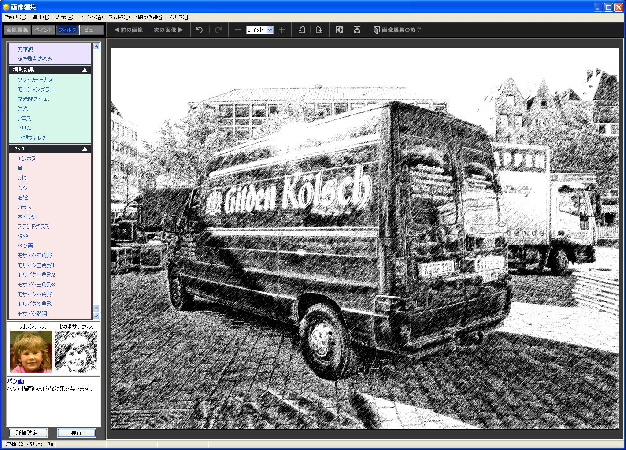The image size is (626, 450).
Task: Collapse the タッチ filter section
Action: 84,149
